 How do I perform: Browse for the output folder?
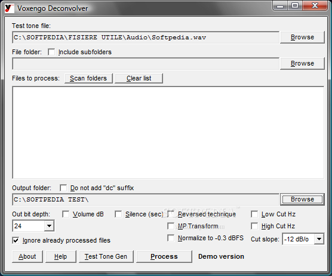click(302, 199)
